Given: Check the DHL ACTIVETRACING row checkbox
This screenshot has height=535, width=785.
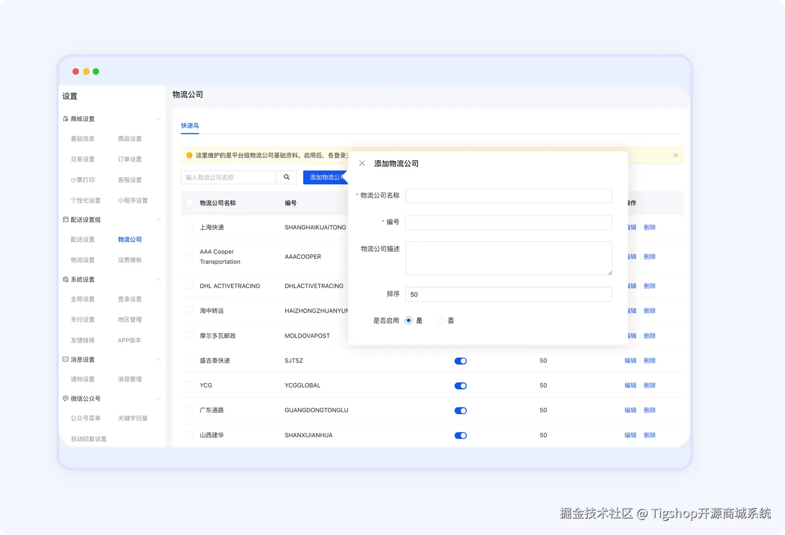Looking at the screenshot, I should pos(189,285).
